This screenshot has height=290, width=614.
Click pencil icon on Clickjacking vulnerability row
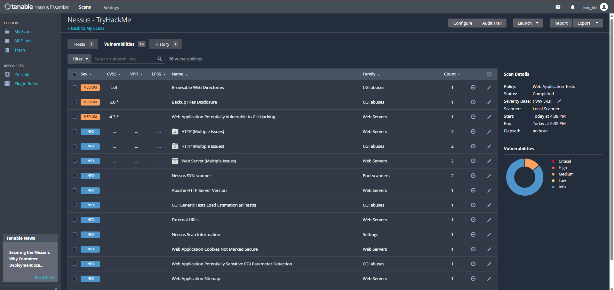point(489,117)
